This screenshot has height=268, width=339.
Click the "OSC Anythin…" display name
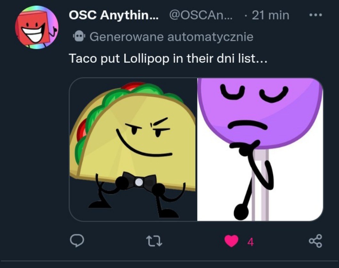[x=114, y=15]
